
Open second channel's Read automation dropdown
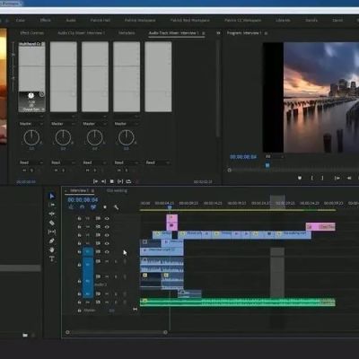pos(63,162)
